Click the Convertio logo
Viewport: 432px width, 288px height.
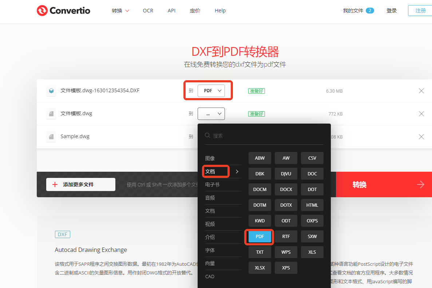(x=63, y=11)
